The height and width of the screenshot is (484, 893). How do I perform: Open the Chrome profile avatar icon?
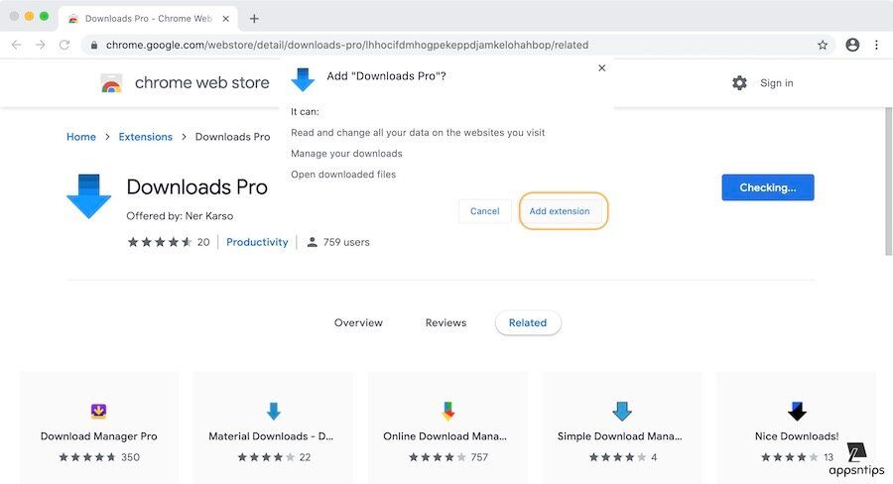(x=852, y=45)
